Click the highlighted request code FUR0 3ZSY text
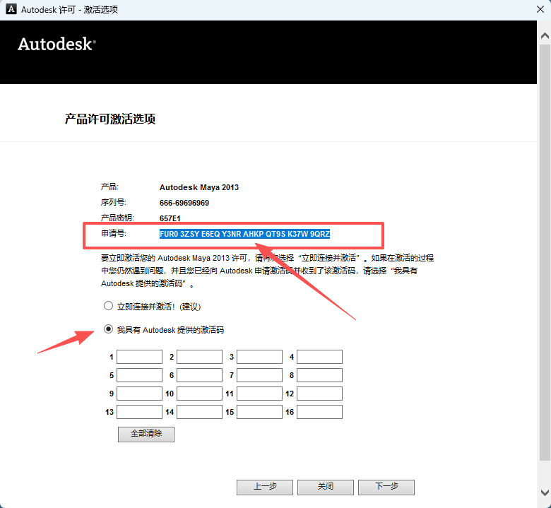Image resolution: width=551 pixels, height=508 pixels. (244, 234)
